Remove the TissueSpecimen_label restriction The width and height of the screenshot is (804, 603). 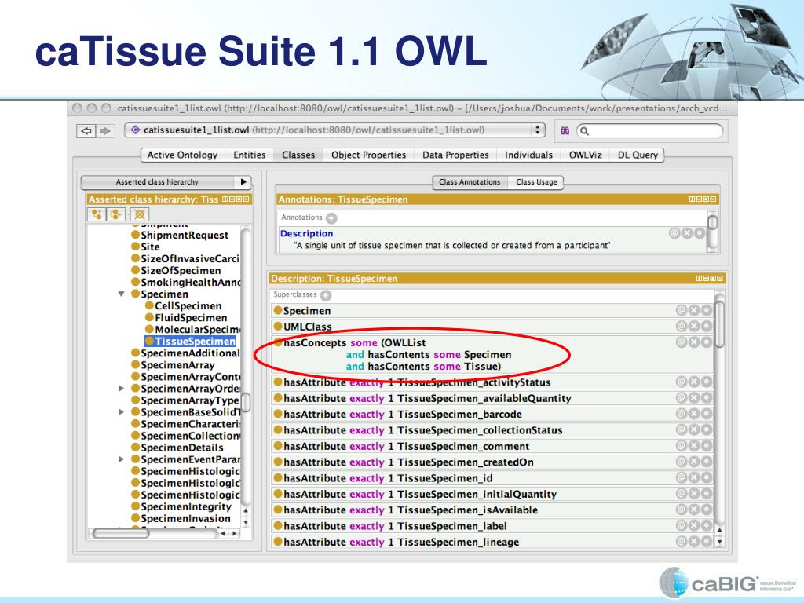coord(694,525)
